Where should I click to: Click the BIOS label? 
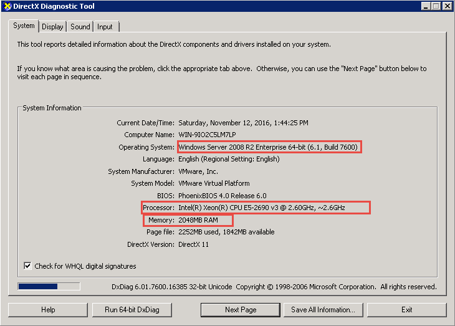(x=166, y=196)
